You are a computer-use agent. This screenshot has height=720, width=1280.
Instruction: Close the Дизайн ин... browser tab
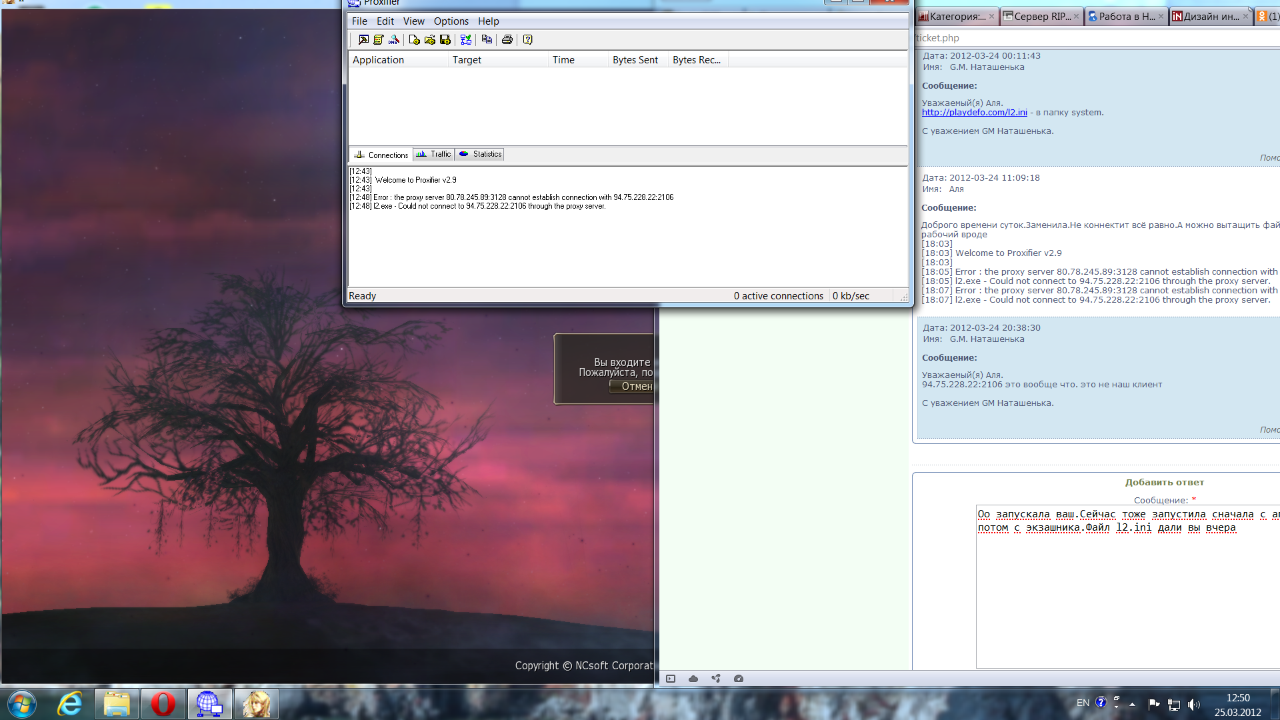(1245, 17)
